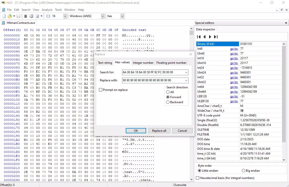Open the Windows (ANSI) charset dropdown

click(102, 16)
